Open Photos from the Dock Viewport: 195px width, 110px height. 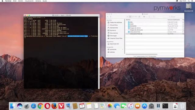click(110, 106)
